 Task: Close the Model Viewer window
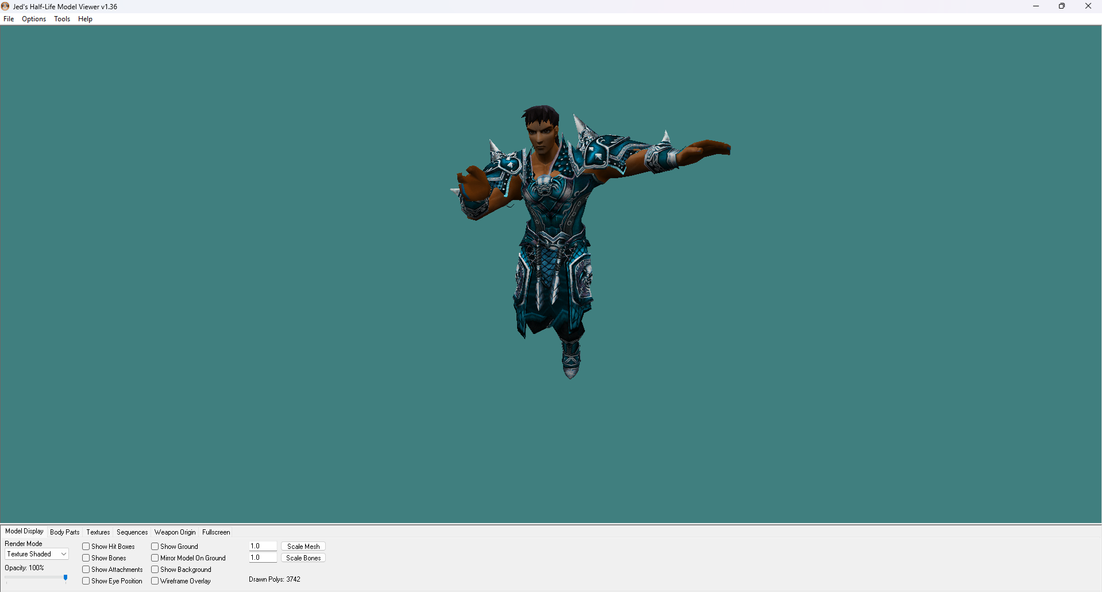pos(1088,6)
